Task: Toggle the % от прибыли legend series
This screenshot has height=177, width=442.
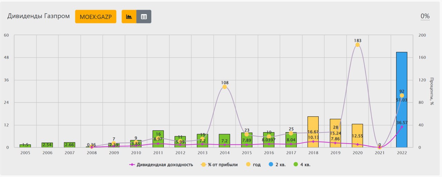Action: (219, 165)
